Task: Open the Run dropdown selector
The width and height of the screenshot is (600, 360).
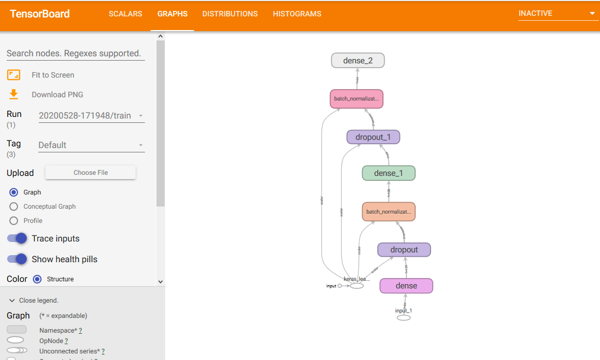Action: coord(91,116)
